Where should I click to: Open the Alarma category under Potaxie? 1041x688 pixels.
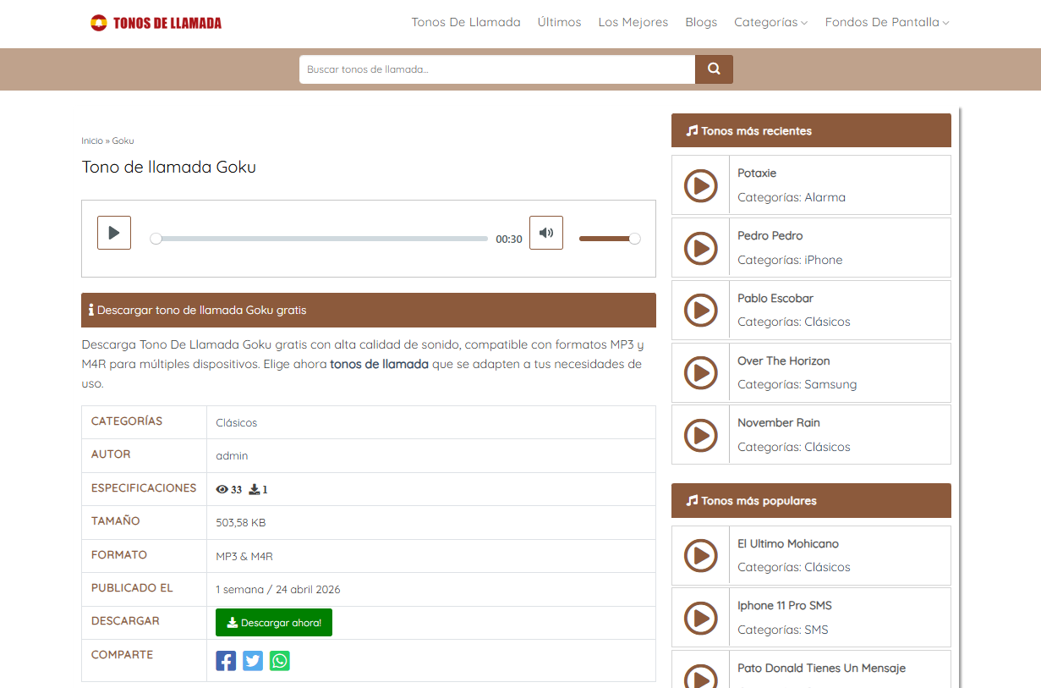(825, 197)
